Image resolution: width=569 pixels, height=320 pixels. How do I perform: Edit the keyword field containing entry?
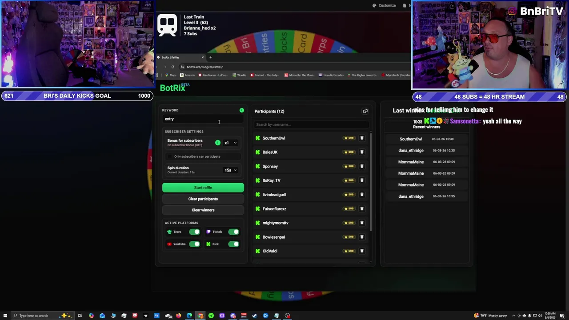203,119
